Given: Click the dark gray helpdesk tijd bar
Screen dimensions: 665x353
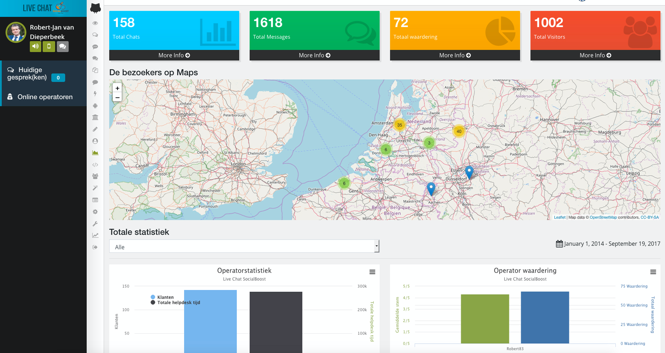Looking at the screenshot, I should pyautogui.click(x=276, y=322).
